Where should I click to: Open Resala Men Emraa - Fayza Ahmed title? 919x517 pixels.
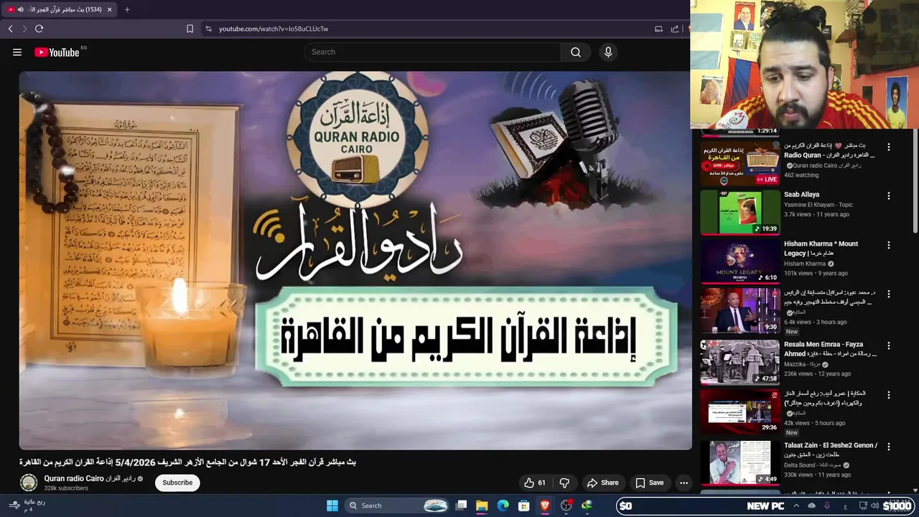tap(830, 349)
